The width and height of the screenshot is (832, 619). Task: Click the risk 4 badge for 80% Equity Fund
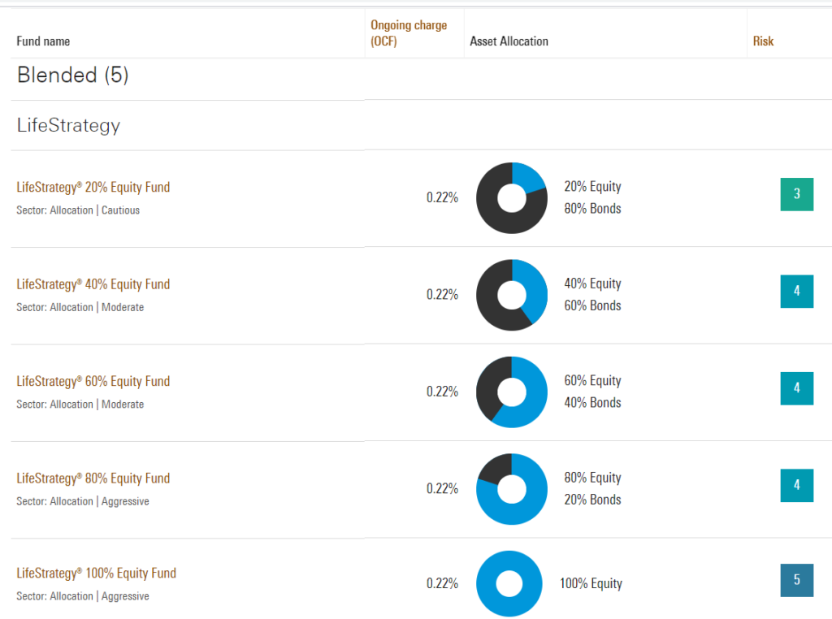[796, 485]
